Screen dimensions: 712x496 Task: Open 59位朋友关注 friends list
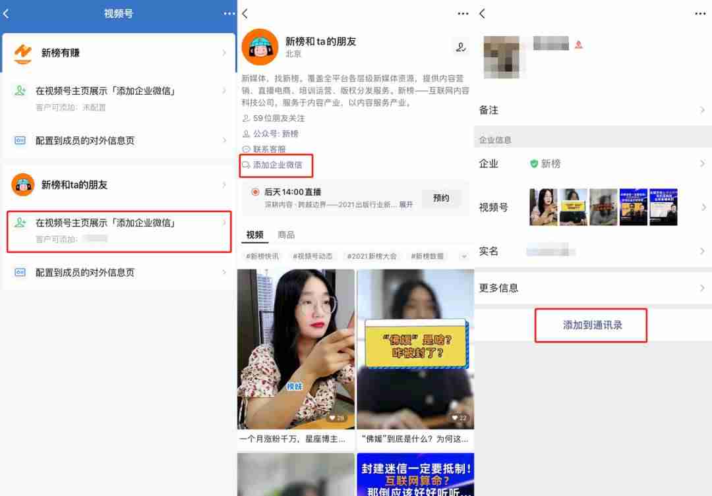274,119
